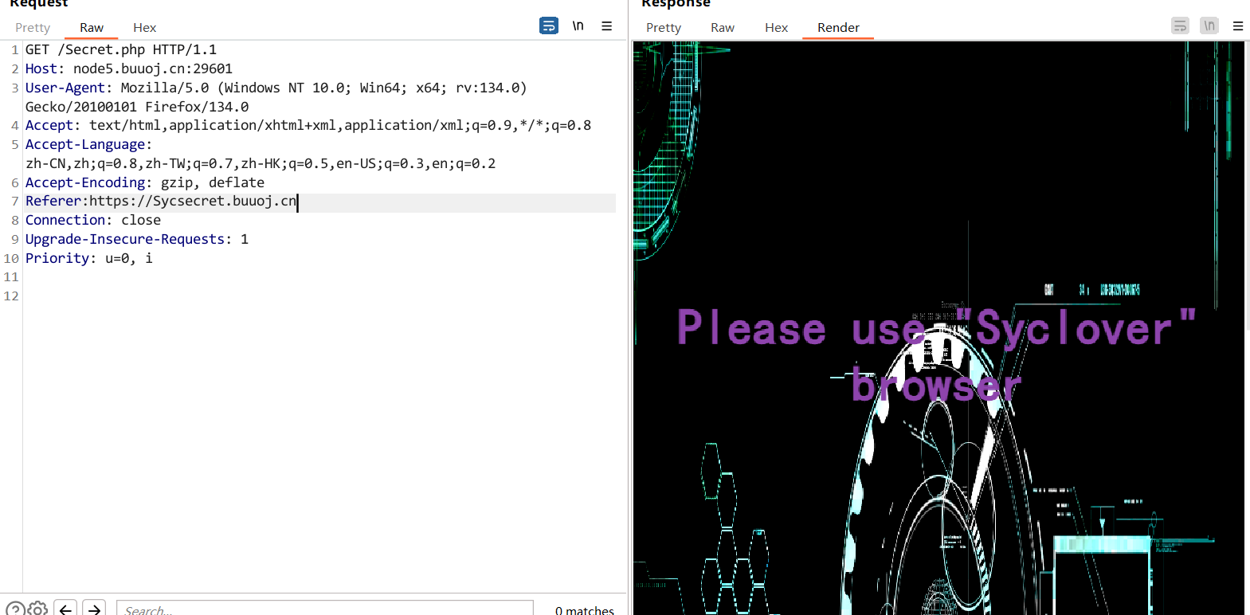Click the rendered 'Please use Syclover browser' text
Screen dimensions: 1250x615
pyautogui.click(x=936, y=355)
